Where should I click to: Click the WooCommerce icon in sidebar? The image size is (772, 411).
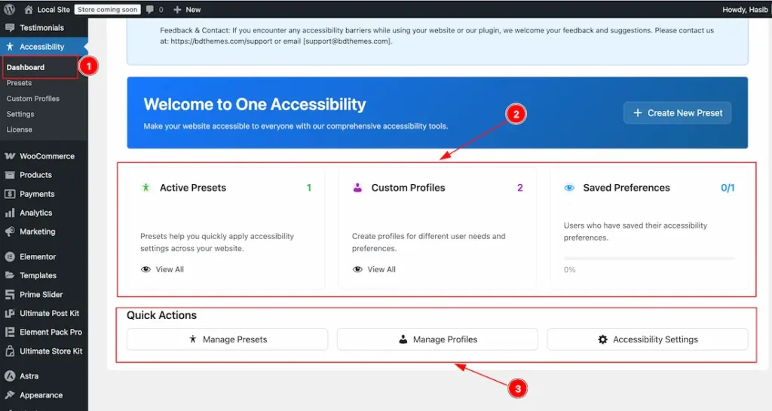[10, 156]
